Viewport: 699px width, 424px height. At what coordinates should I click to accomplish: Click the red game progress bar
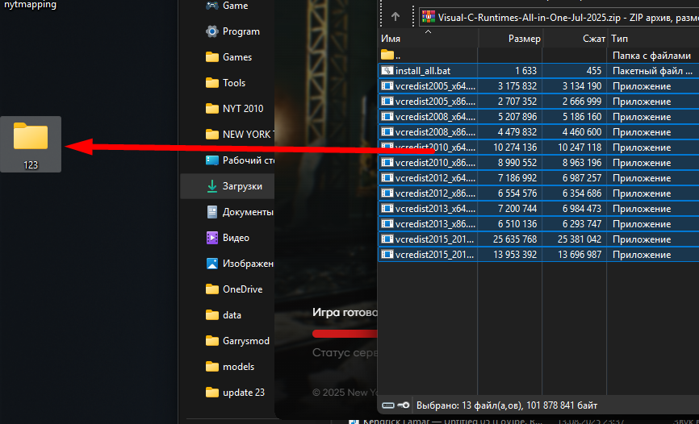coord(345,333)
